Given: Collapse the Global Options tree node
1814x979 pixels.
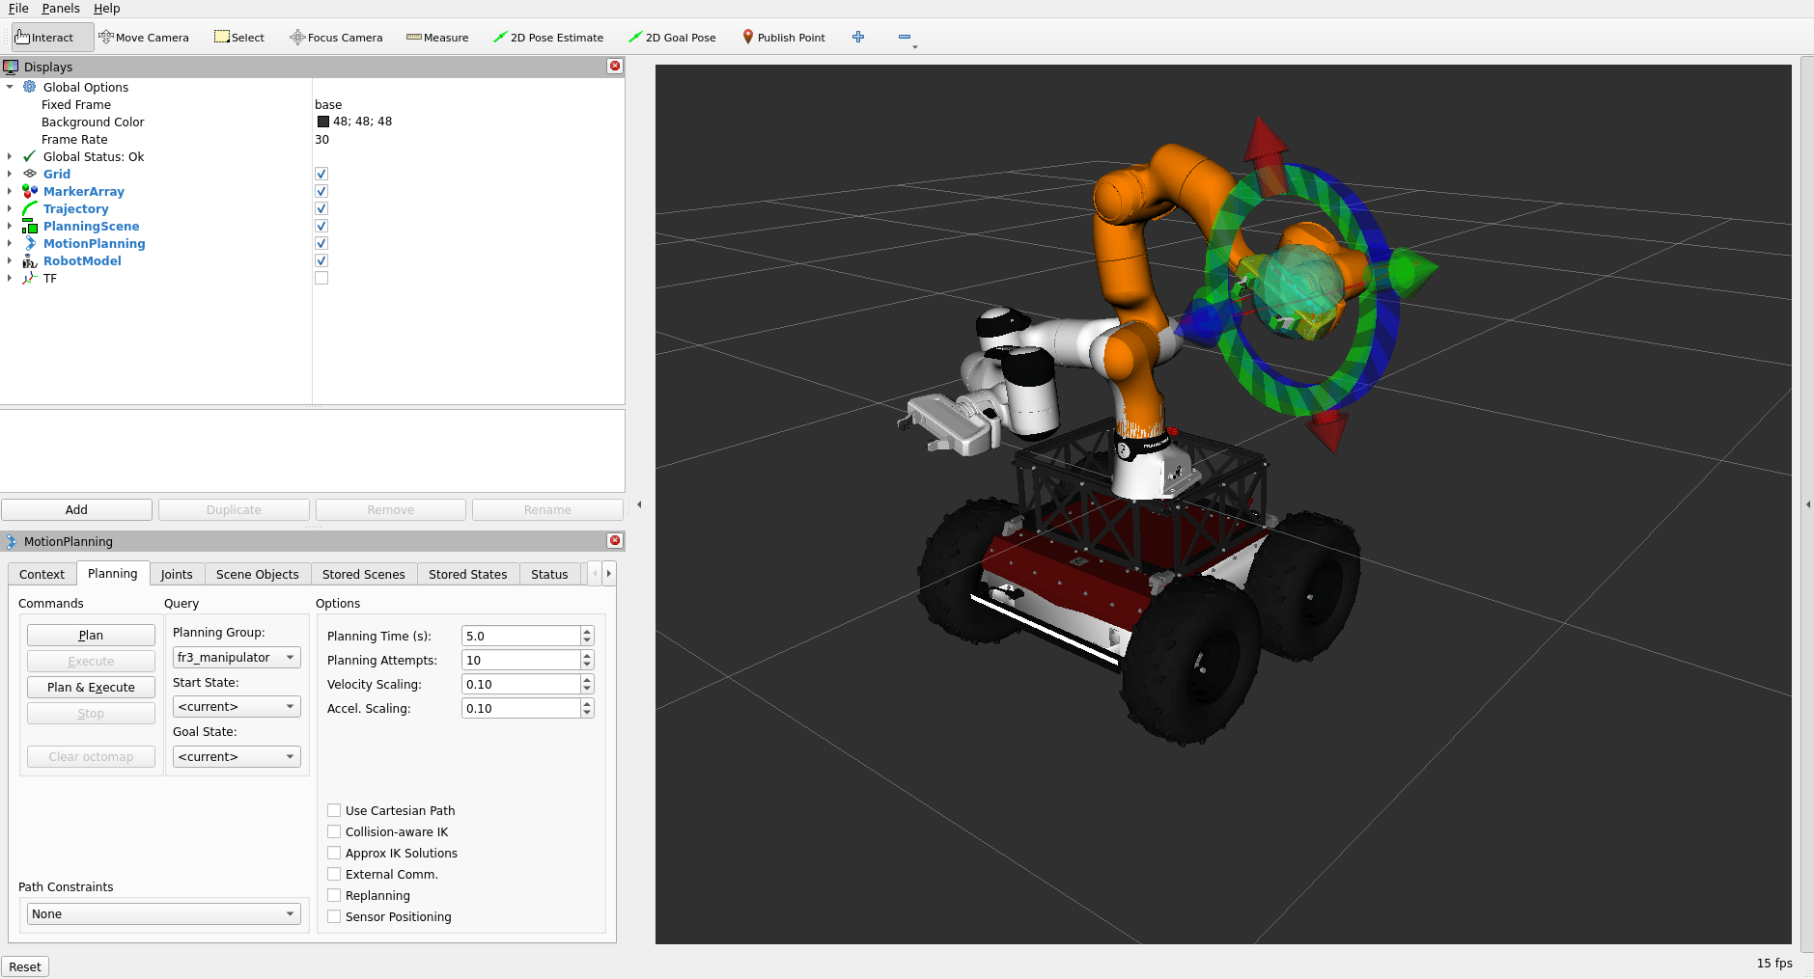Looking at the screenshot, I should click(x=10, y=87).
